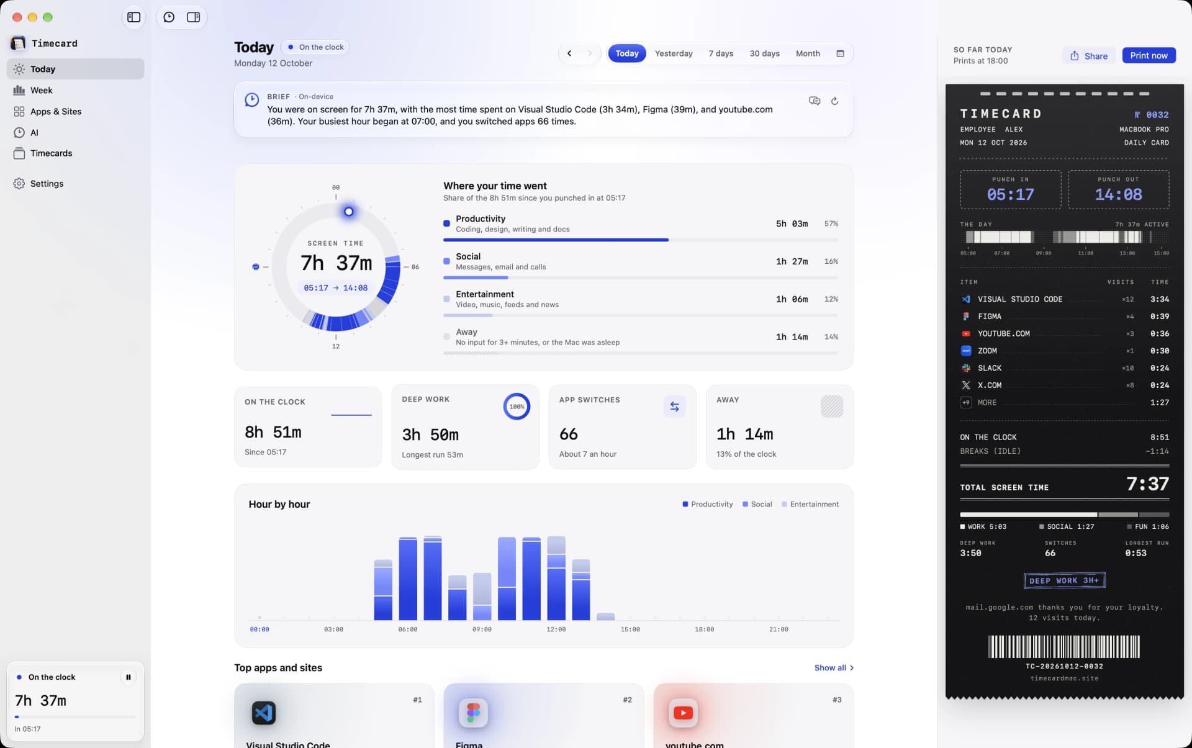Click the Slack icon on the timecard receipt
Image resolution: width=1192 pixels, height=748 pixels.
pyautogui.click(x=966, y=368)
